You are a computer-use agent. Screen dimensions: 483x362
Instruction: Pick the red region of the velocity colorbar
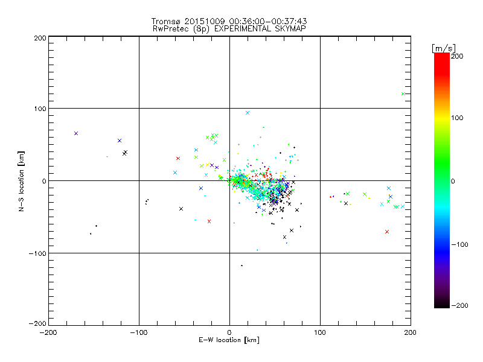tap(442, 65)
